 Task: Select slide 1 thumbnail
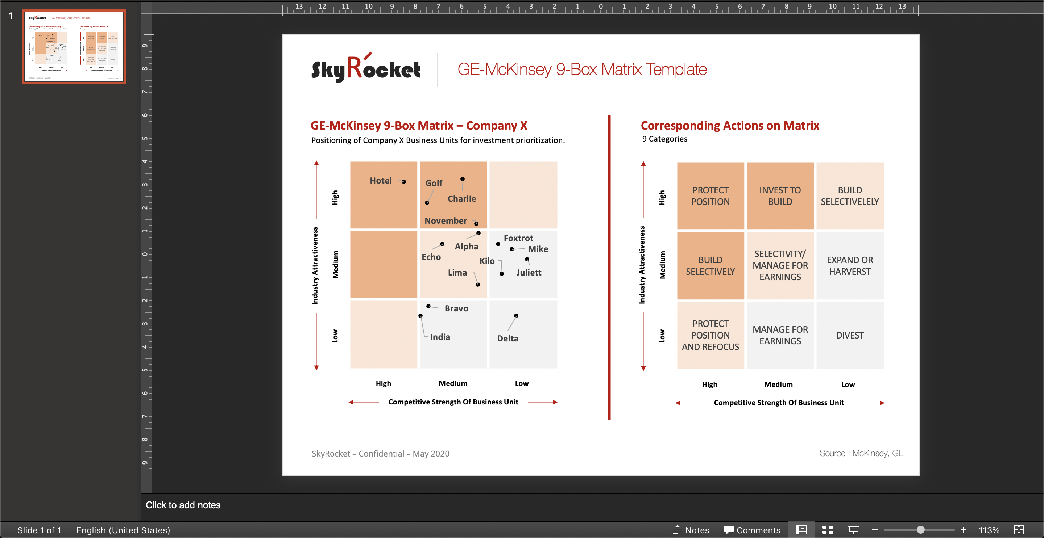pyautogui.click(x=74, y=47)
